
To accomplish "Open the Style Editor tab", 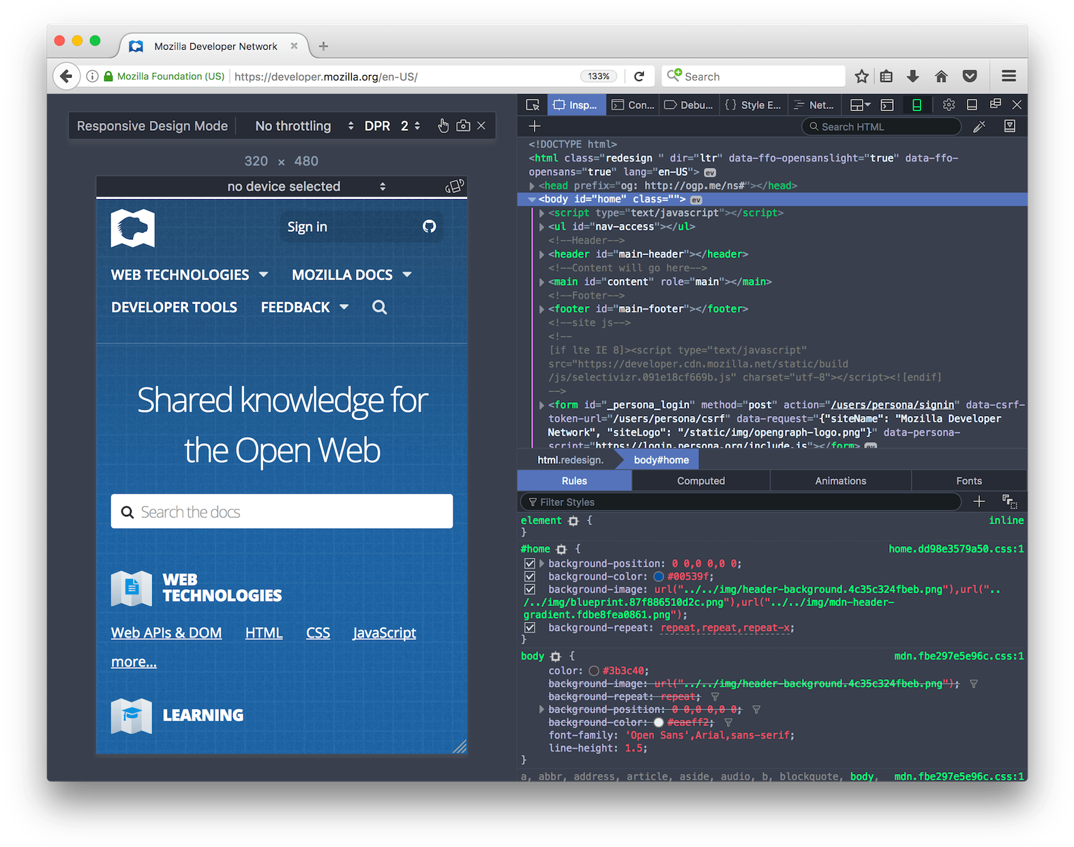I will pos(753,105).
